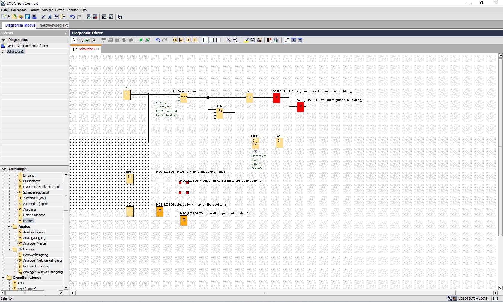The width and height of the screenshot is (503, 302).
Task: Open the Format menu
Action: [34, 10]
